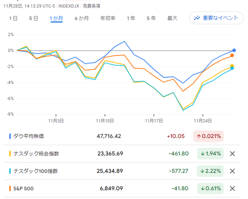
Task: Click the ↑0.021% change badge
Action: coord(208,136)
